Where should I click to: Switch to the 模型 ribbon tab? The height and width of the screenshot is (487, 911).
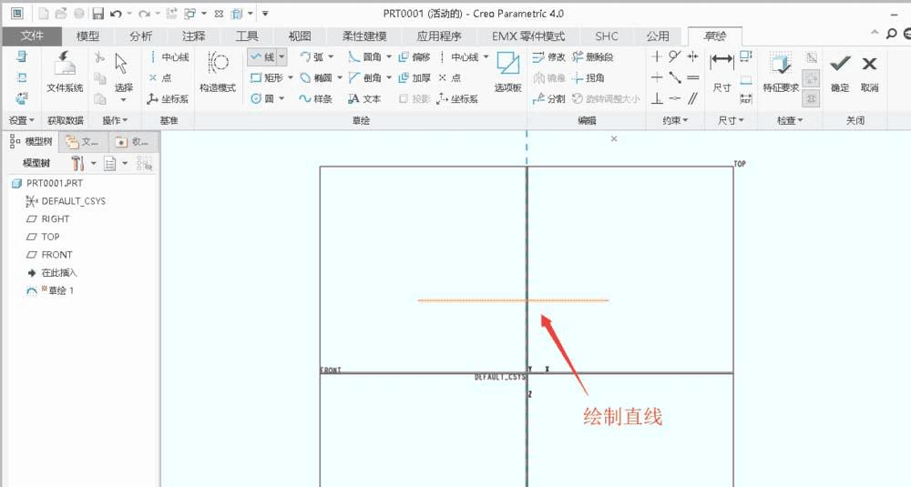[87, 36]
